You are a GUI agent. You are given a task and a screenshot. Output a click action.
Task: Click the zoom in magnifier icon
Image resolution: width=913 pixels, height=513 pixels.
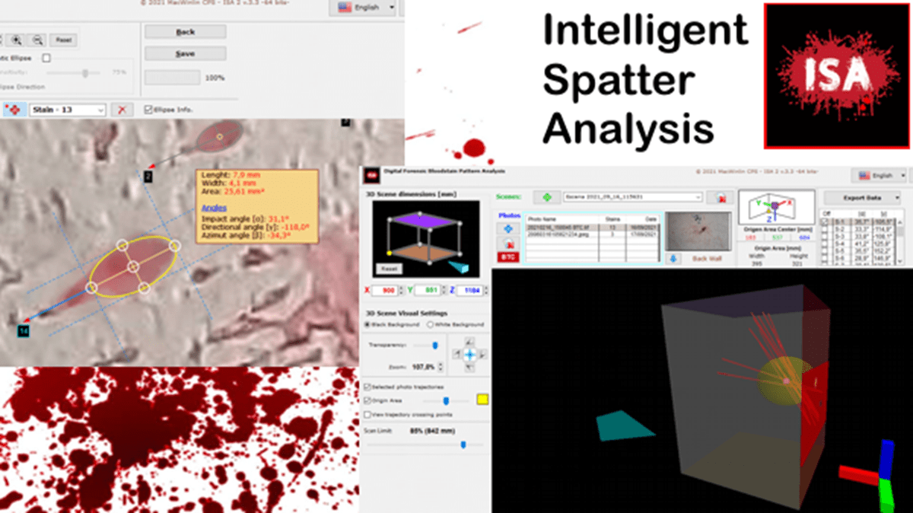[x=17, y=40]
